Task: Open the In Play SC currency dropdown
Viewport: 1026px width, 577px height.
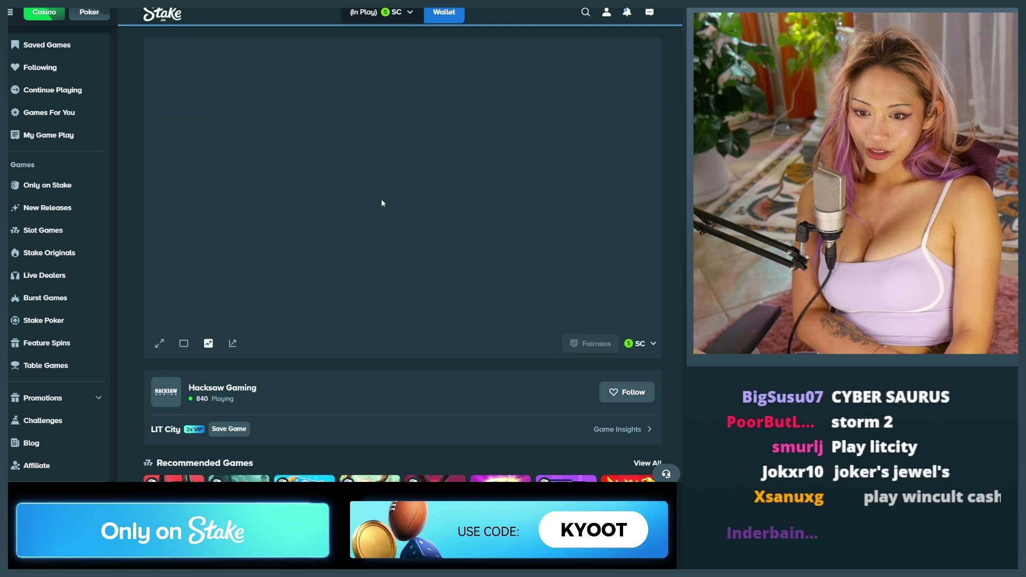Action: [x=381, y=12]
